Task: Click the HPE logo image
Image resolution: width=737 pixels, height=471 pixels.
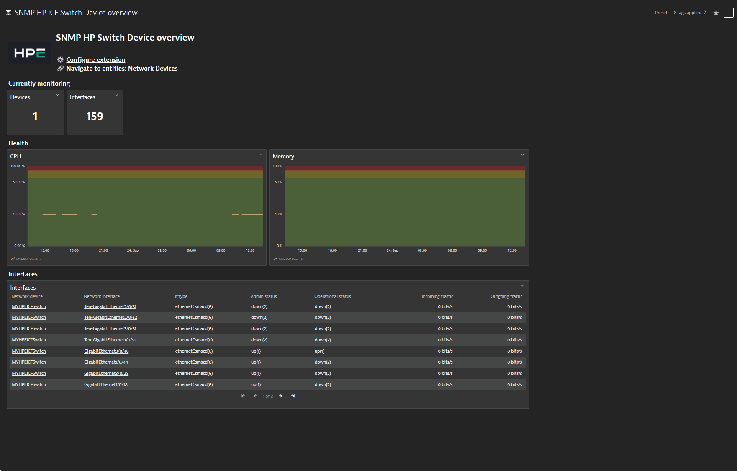Action: pyautogui.click(x=29, y=53)
